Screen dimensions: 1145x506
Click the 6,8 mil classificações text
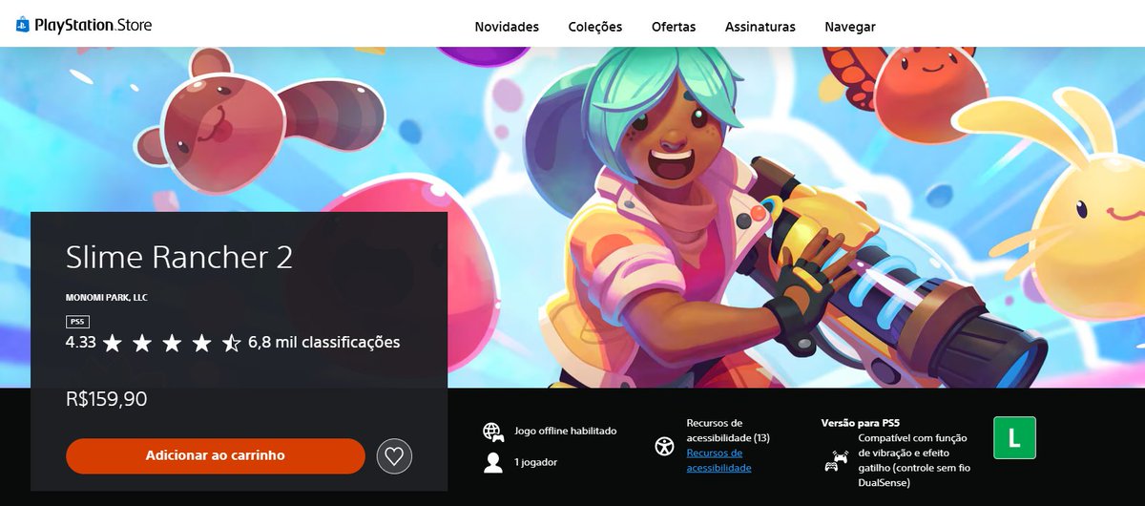coord(323,342)
